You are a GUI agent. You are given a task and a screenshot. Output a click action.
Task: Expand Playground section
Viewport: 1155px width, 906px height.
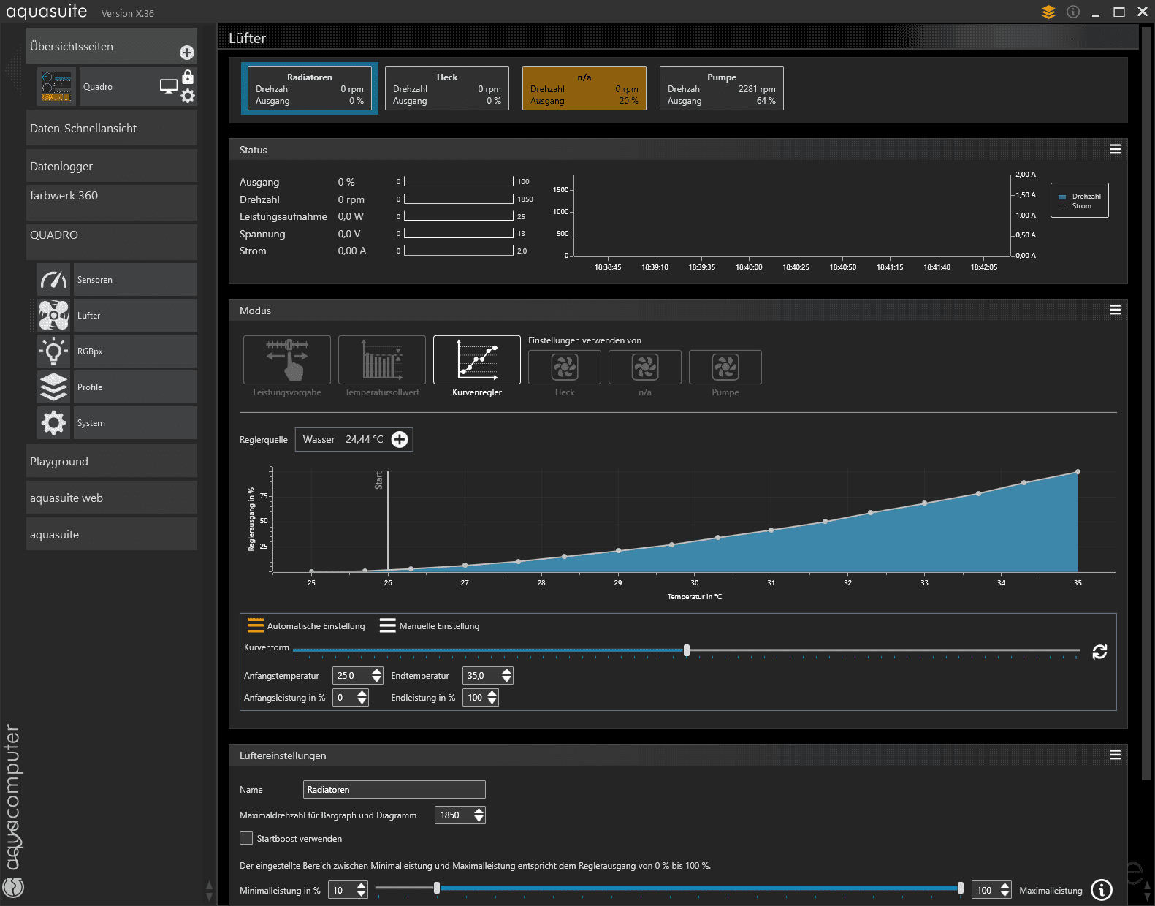(112, 461)
